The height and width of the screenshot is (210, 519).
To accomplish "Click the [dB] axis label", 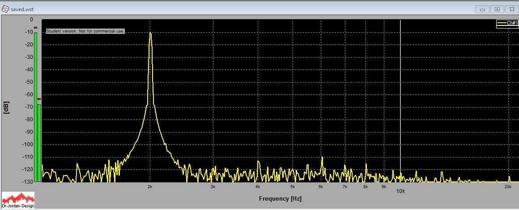I will 6,108.
